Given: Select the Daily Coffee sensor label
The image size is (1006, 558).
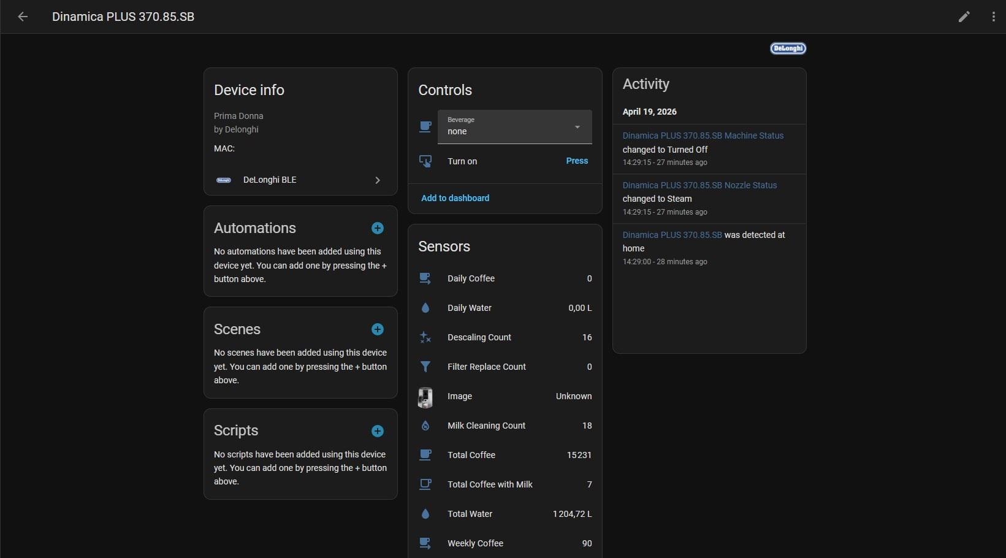Looking at the screenshot, I should tap(471, 278).
